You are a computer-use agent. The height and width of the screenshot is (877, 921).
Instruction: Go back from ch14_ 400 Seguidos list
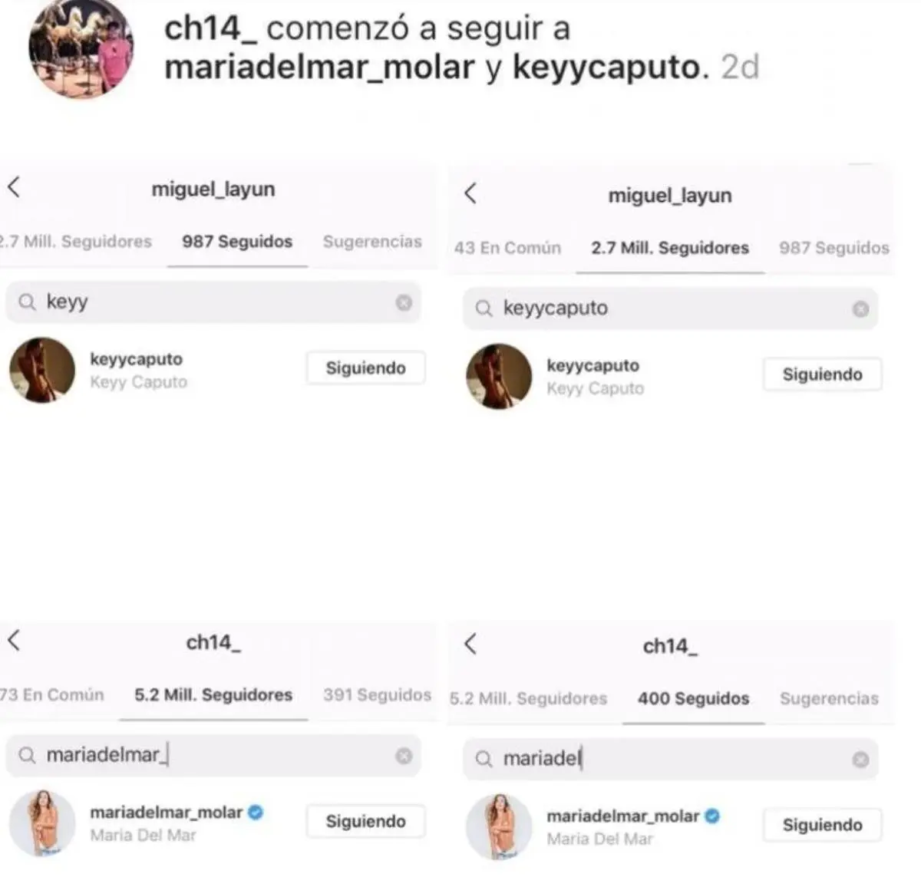coord(470,644)
